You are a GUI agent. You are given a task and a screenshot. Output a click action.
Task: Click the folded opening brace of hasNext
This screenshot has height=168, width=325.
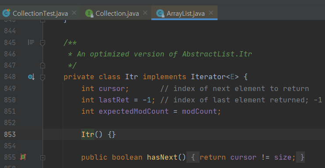point(193,157)
